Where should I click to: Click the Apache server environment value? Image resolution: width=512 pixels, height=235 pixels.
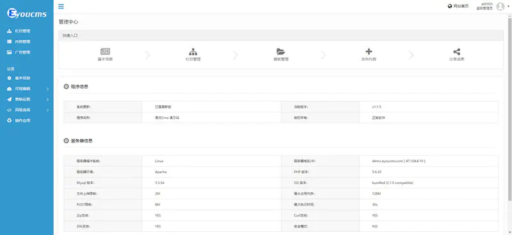(161, 172)
